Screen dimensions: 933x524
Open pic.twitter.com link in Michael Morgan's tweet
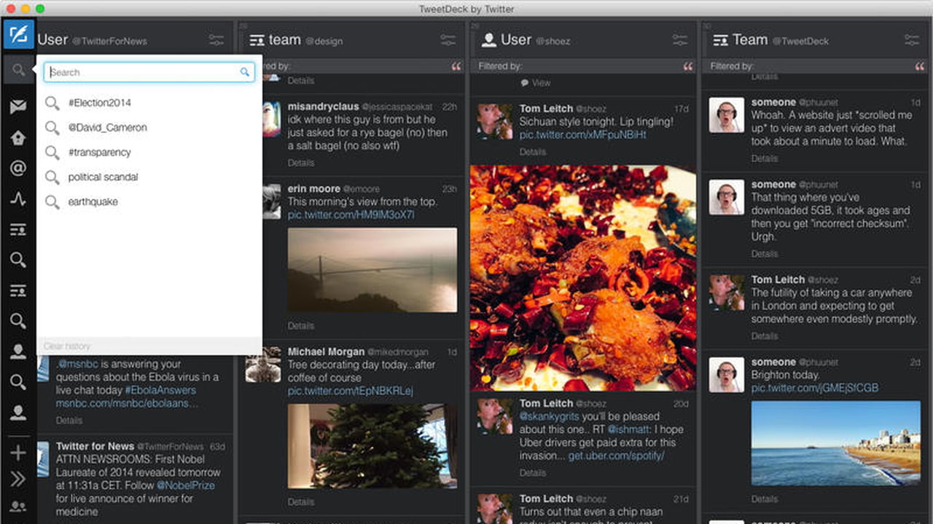tap(351, 391)
